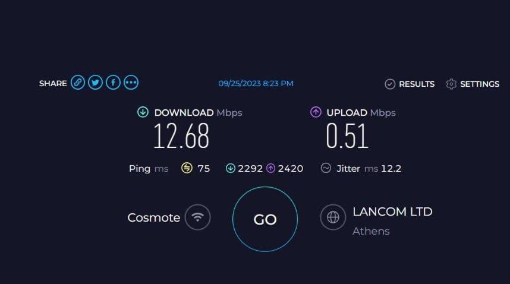Click the upload arrow icon
The image size is (510, 284).
[316, 112]
